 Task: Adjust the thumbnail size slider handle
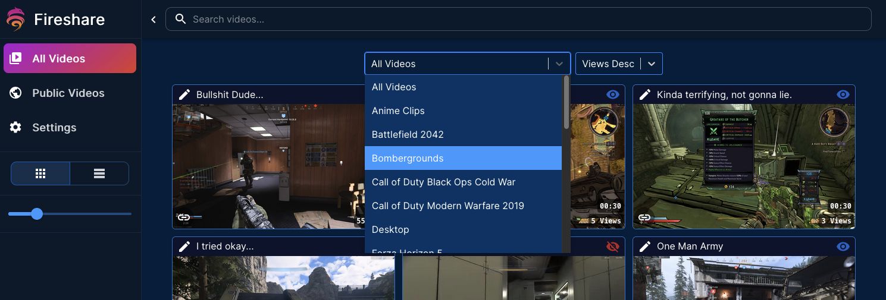pyautogui.click(x=37, y=214)
